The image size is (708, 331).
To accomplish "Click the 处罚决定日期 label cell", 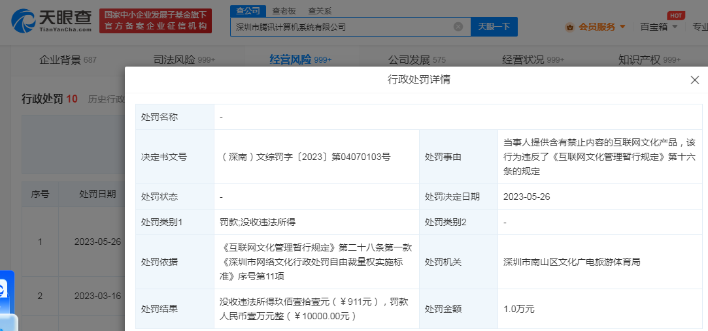I will click(458, 197).
